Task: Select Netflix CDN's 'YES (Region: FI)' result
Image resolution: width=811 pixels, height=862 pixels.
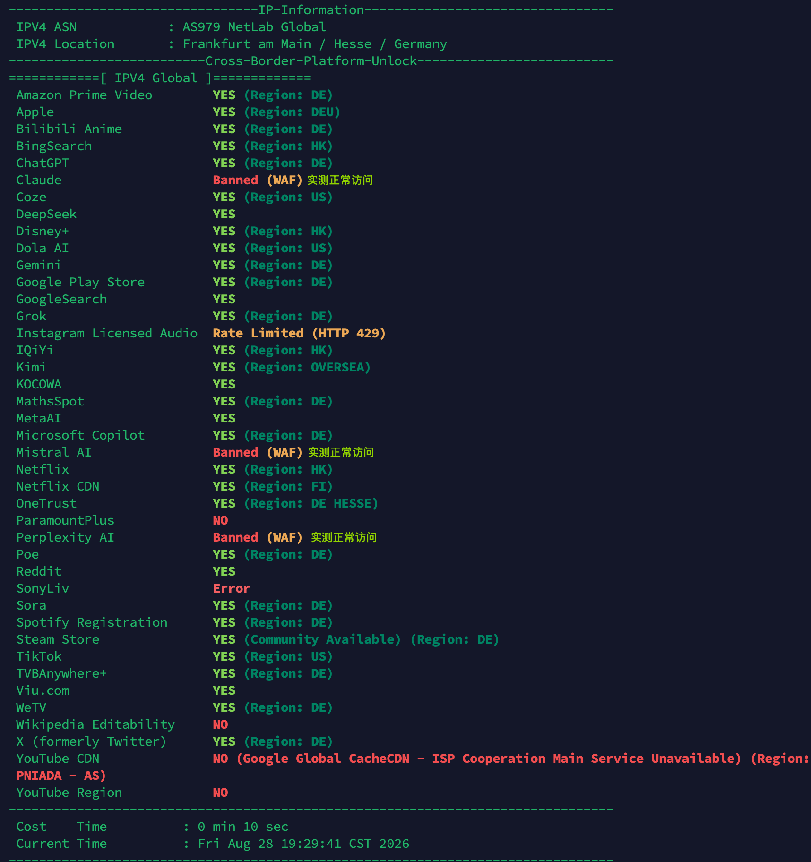Action: (273, 486)
